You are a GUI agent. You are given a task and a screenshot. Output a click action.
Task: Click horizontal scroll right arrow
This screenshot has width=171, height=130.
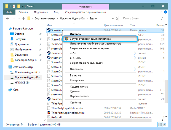(162, 120)
